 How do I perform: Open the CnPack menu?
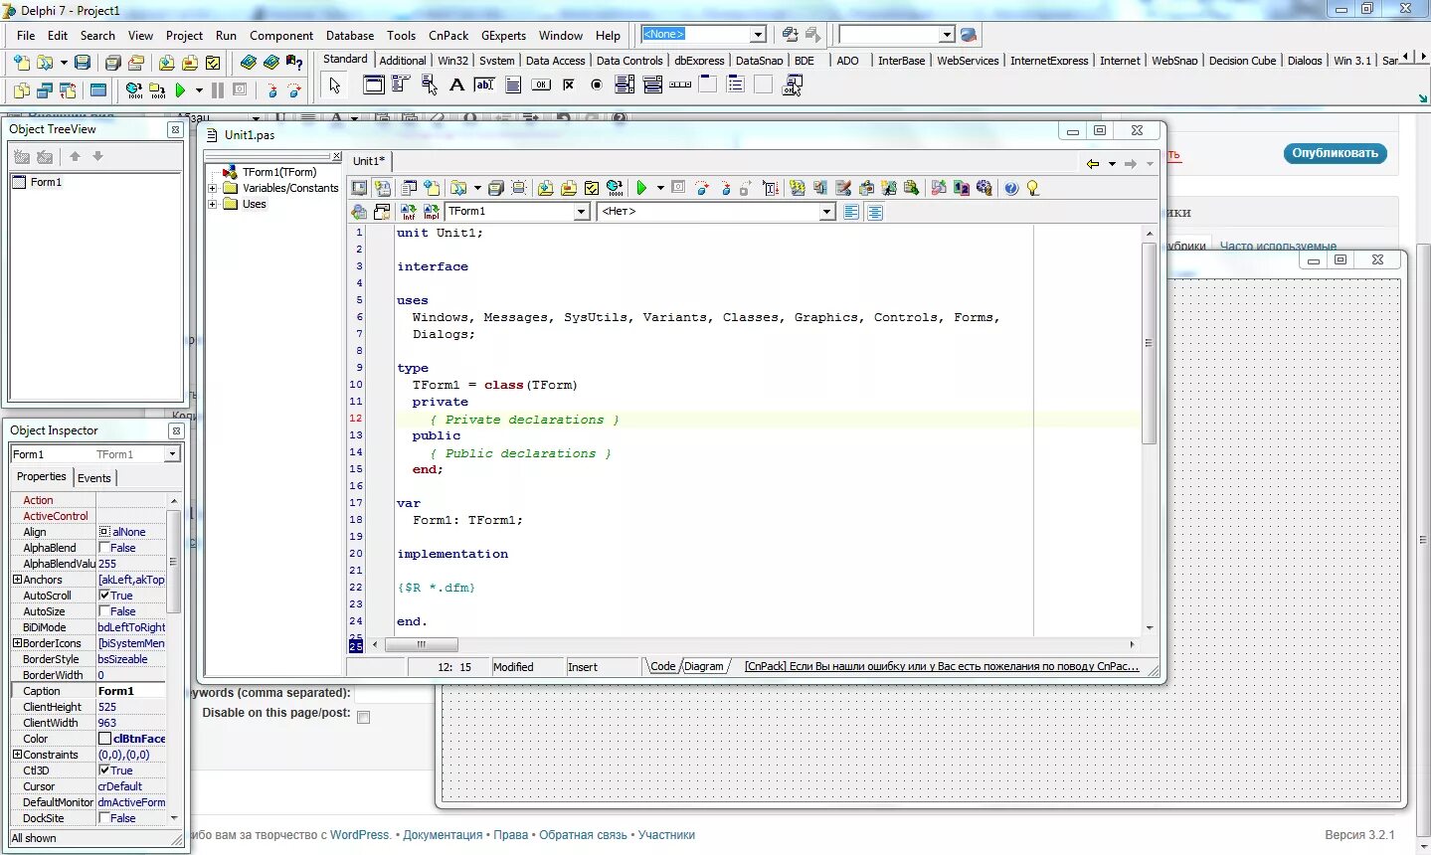448,35
